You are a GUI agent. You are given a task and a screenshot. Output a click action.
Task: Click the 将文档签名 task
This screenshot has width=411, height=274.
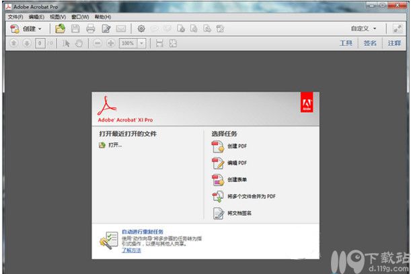231,214
